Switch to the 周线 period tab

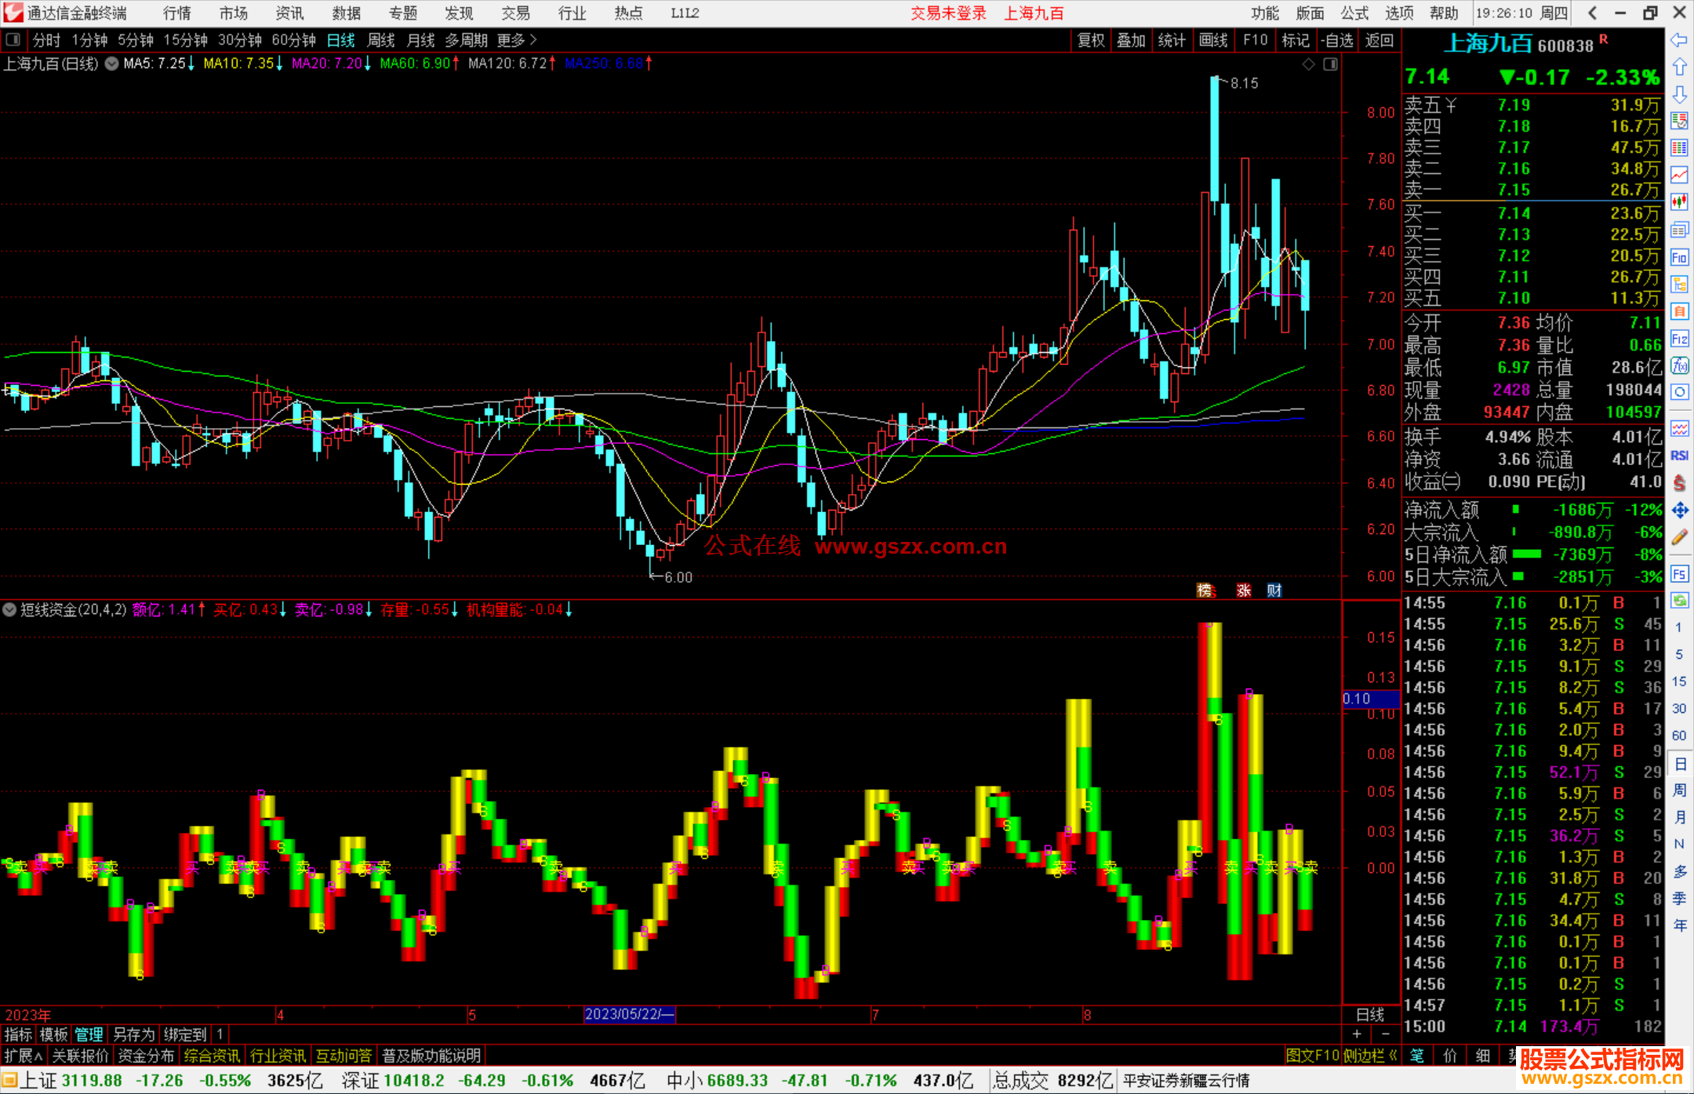coord(381,40)
